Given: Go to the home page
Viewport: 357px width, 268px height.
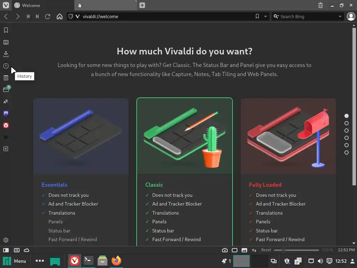Looking at the screenshot, I should (x=59, y=16).
